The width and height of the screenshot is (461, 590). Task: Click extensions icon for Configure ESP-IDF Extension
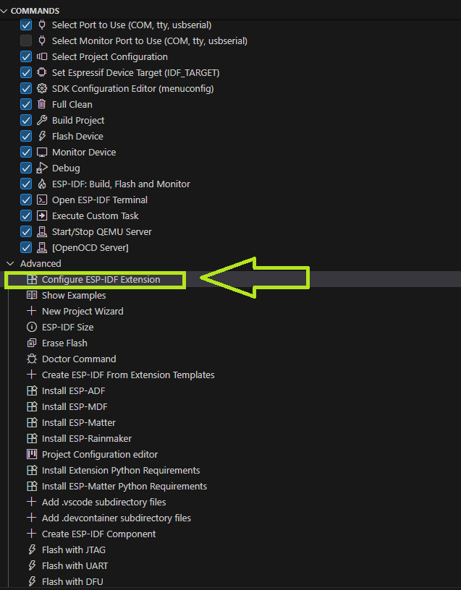(32, 280)
